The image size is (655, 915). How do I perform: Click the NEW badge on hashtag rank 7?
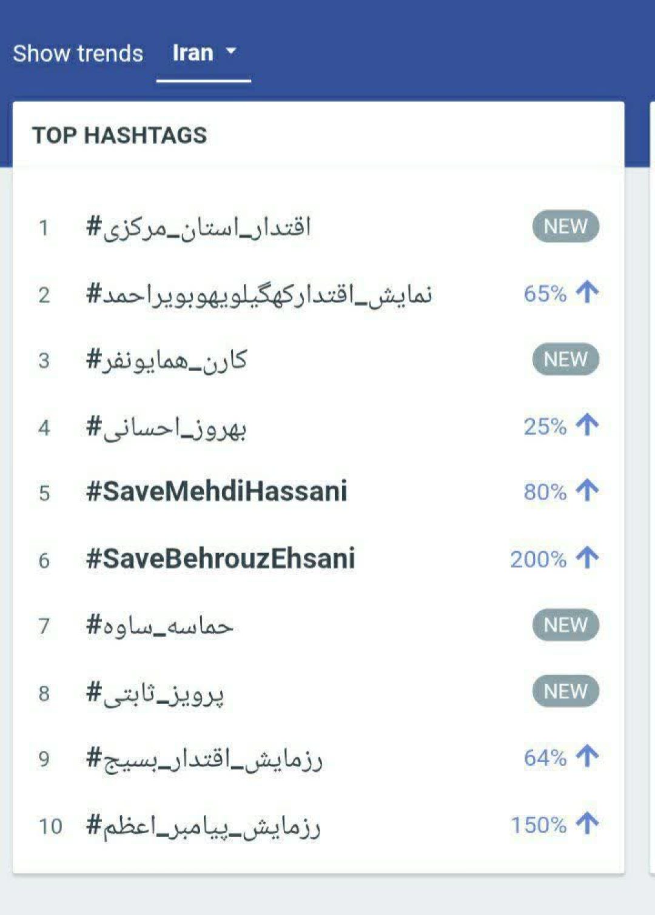tap(565, 625)
